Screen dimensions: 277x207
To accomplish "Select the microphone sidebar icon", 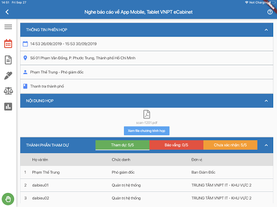I will [8, 75].
